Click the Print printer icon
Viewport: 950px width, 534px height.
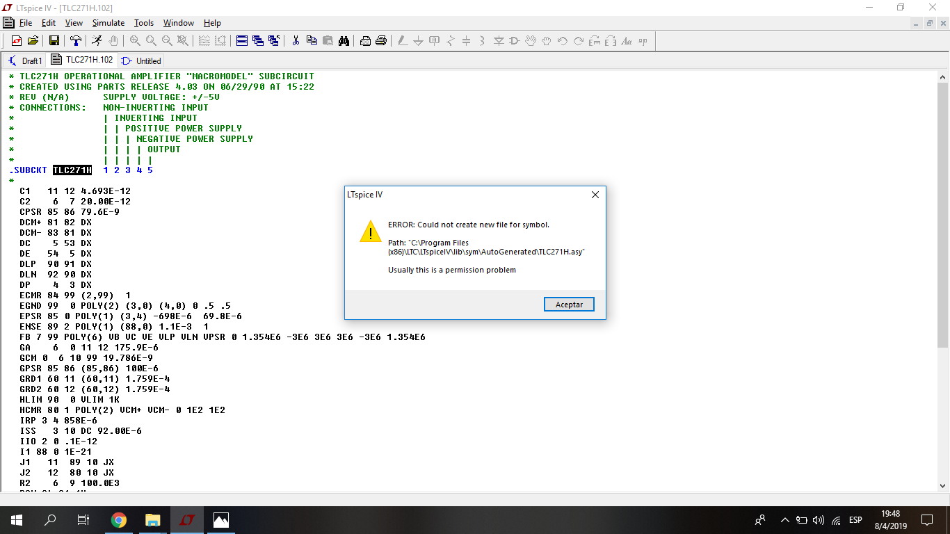381,41
